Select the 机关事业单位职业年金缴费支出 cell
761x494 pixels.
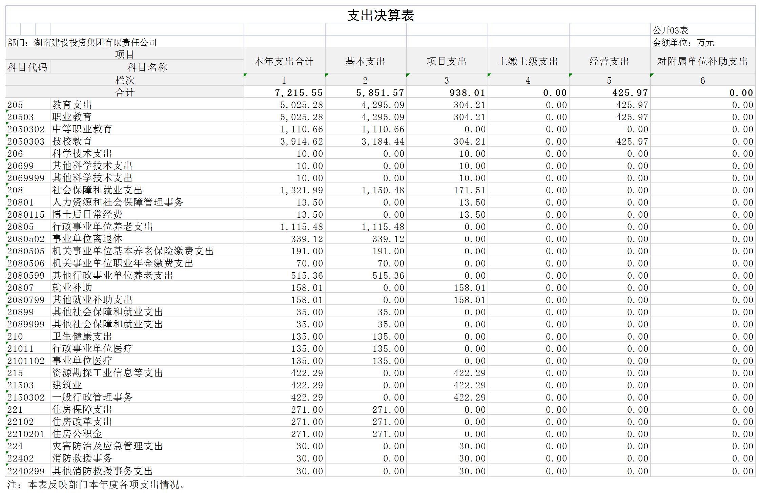click(147, 263)
